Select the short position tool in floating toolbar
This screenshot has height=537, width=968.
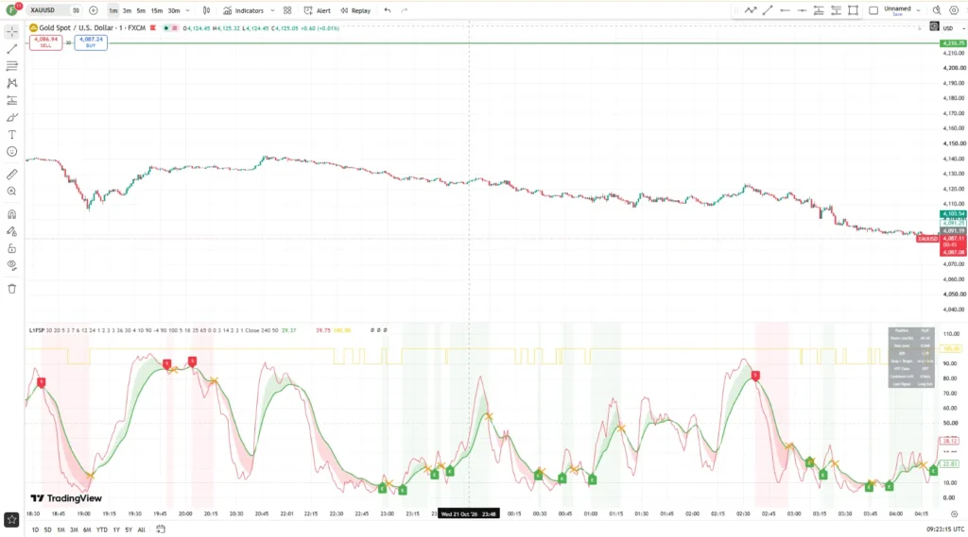point(836,10)
